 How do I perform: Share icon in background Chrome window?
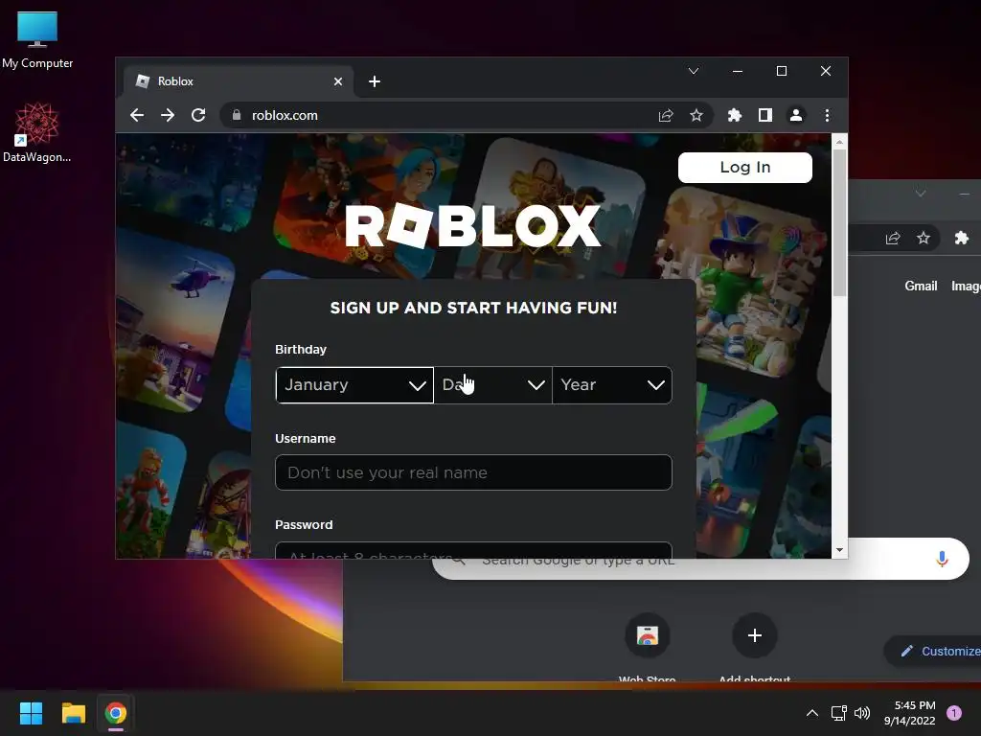tap(893, 238)
